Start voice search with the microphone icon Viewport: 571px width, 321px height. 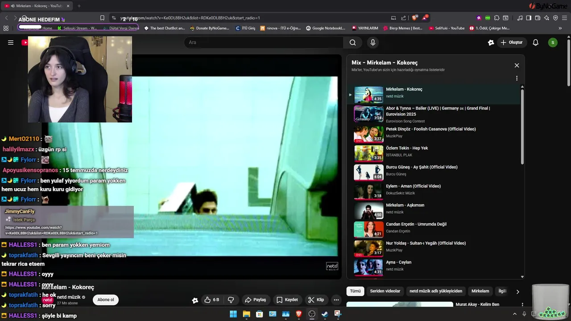pos(373,42)
